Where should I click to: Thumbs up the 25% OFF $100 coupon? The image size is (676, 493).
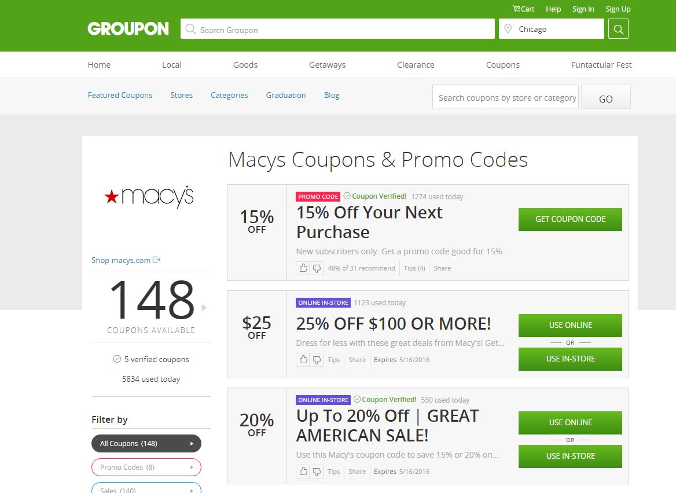[303, 360]
